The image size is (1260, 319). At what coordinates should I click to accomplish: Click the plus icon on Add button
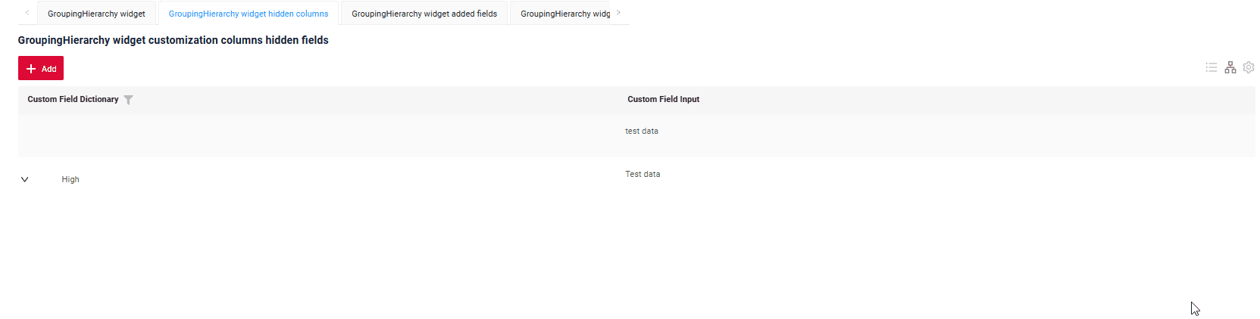(x=31, y=69)
